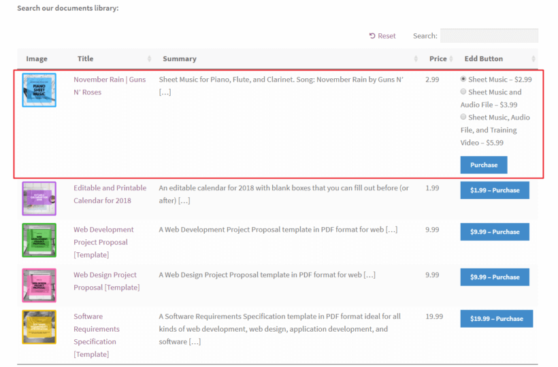Select Sheet Music – $2.99 radio option
558x367 pixels.
[x=463, y=79]
